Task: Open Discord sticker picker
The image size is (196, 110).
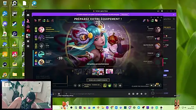Action: click(x=138, y=94)
